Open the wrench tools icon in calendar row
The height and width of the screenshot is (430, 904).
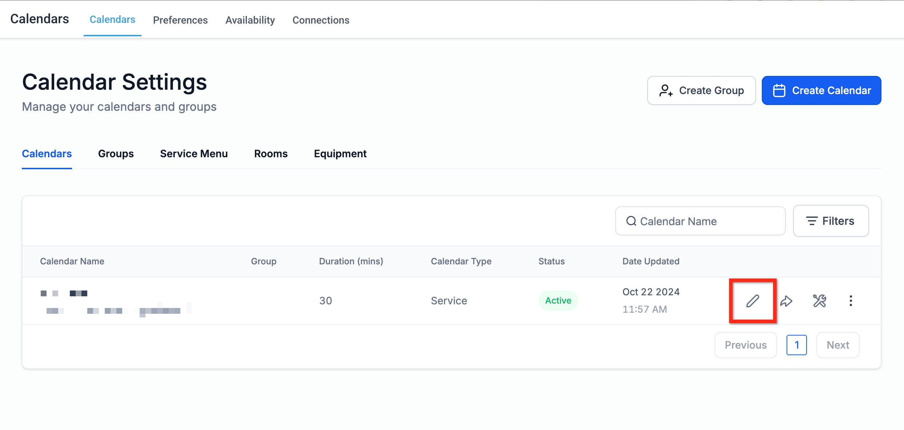point(819,301)
